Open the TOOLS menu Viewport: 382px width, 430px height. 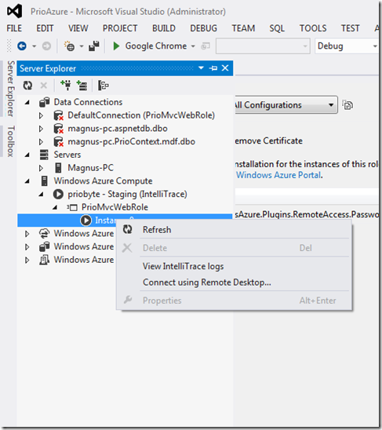313,28
